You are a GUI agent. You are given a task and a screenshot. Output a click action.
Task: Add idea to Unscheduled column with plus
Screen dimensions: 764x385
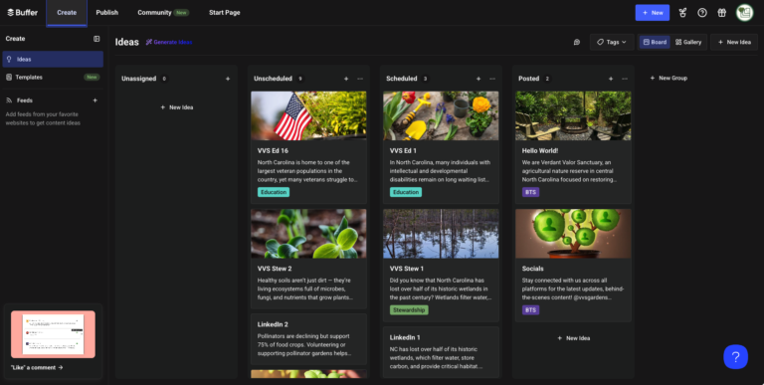point(346,79)
